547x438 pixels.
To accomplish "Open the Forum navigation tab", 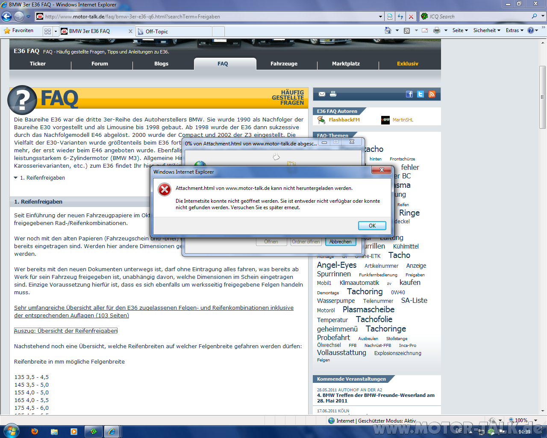I will coord(100,64).
